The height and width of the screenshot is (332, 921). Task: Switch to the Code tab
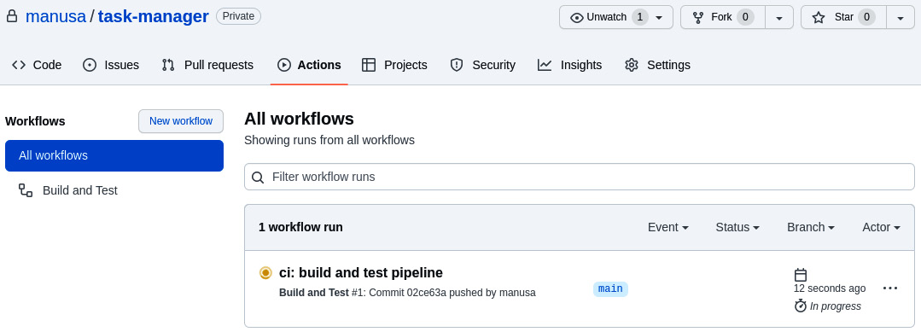37,65
